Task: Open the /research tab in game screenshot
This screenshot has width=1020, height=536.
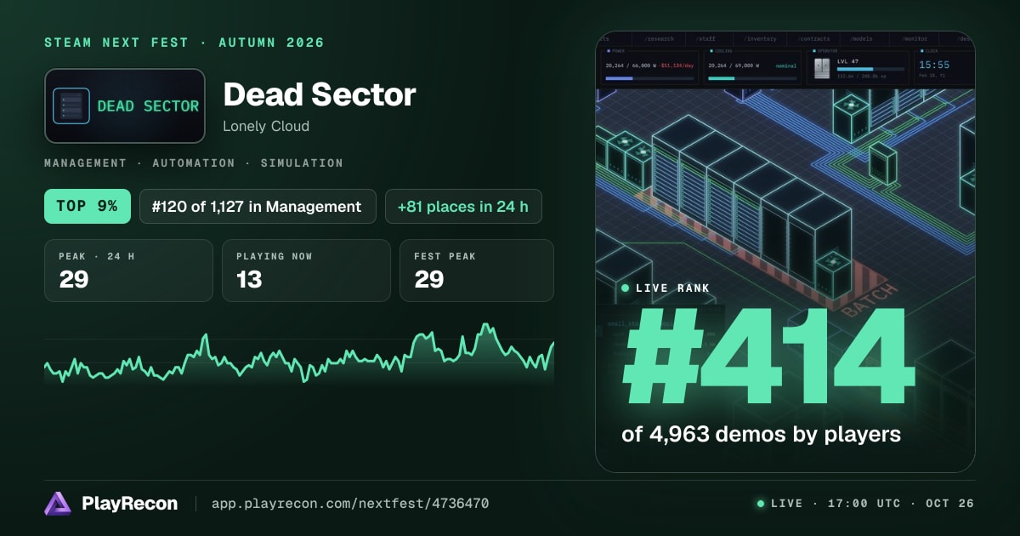Action: pos(659,39)
